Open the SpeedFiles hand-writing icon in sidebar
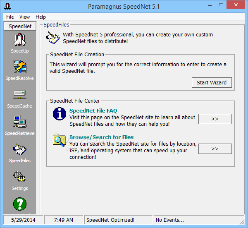This screenshot has height=228, width=248. pos(20,149)
